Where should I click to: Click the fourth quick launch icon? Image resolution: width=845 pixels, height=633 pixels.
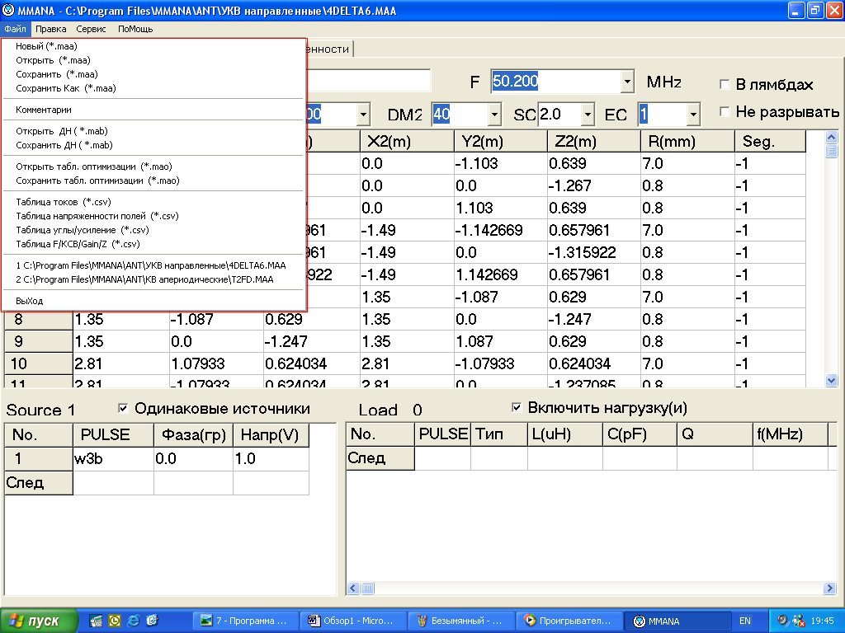click(152, 621)
